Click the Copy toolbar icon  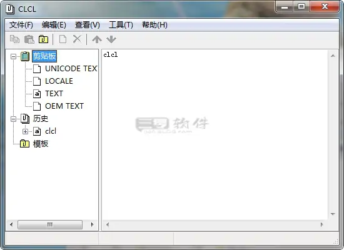(x=15, y=39)
